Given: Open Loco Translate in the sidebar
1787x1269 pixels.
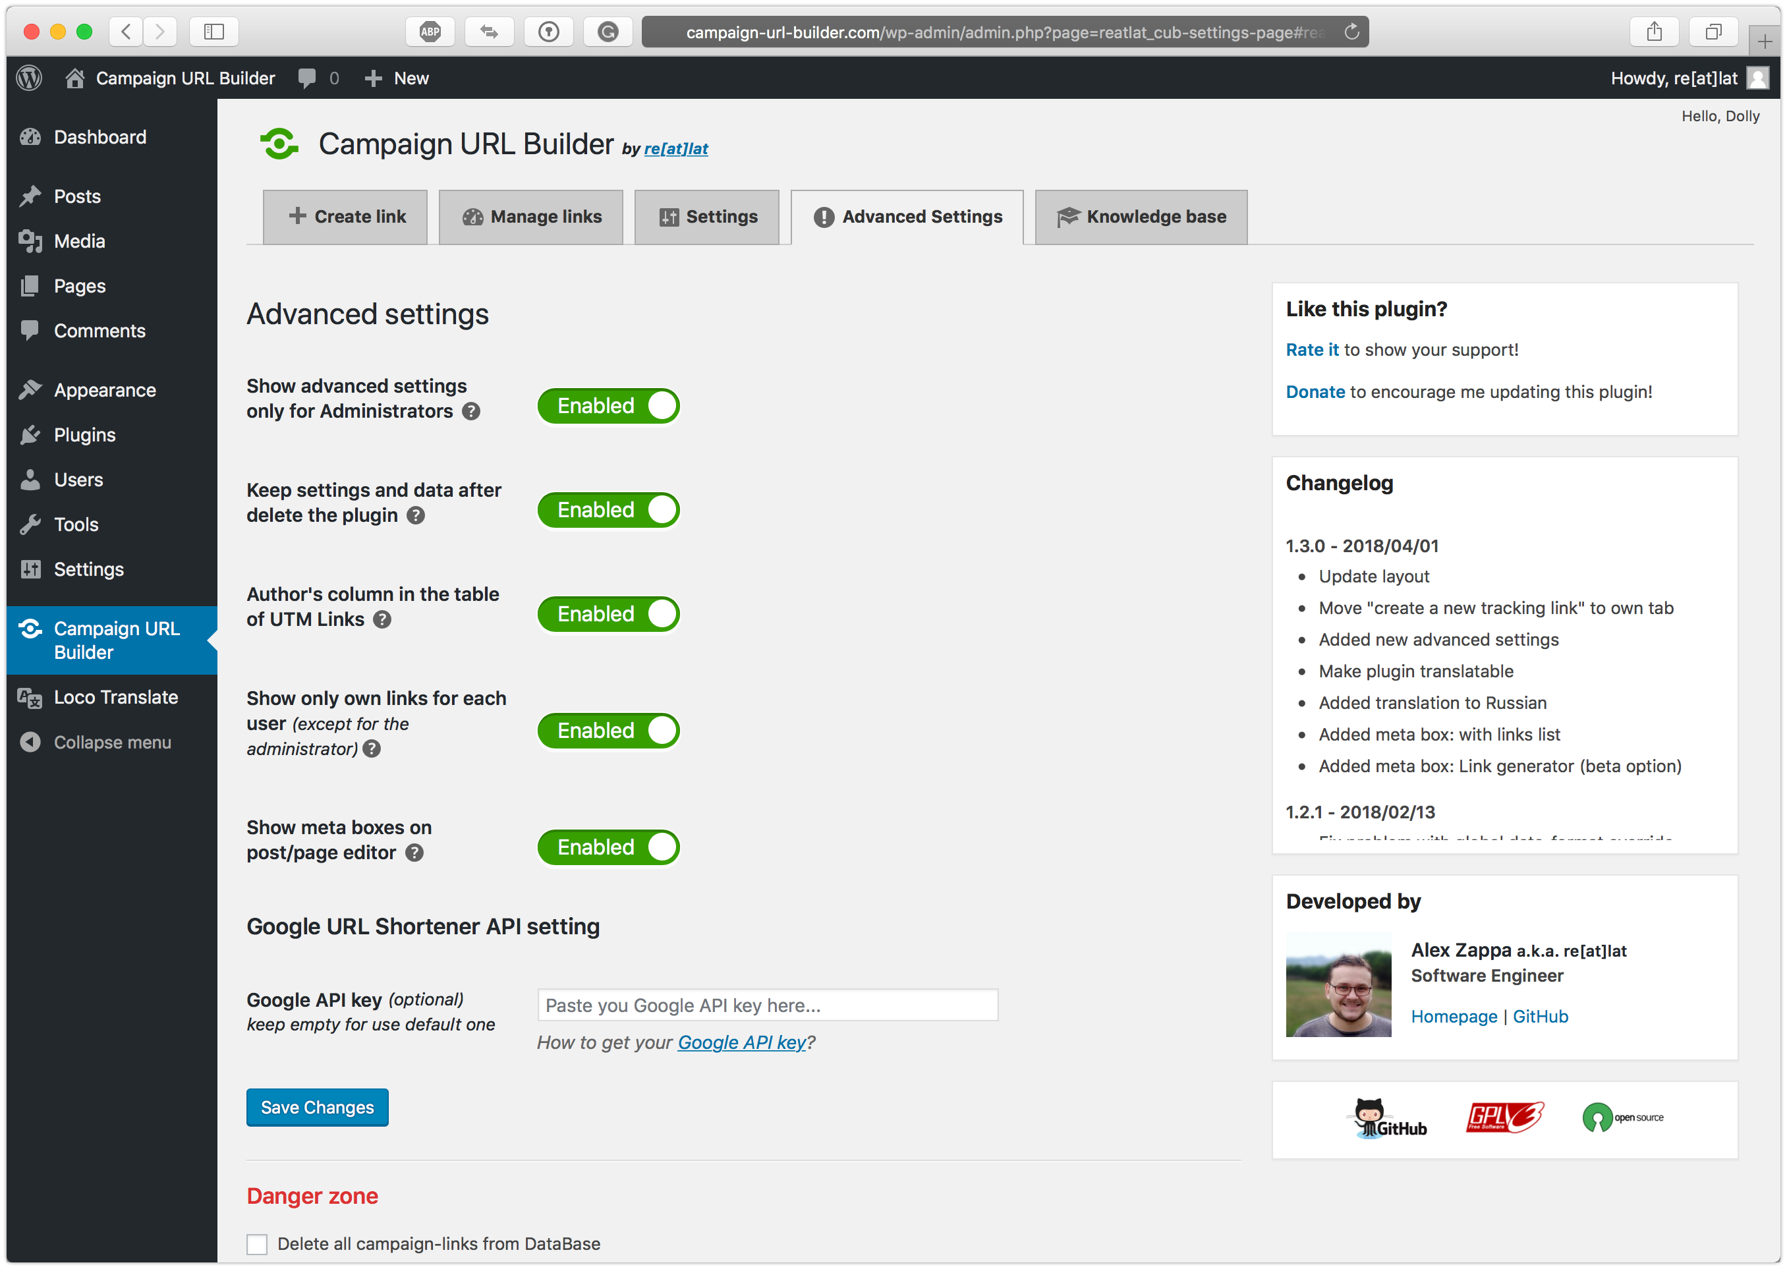Looking at the screenshot, I should coord(112,698).
